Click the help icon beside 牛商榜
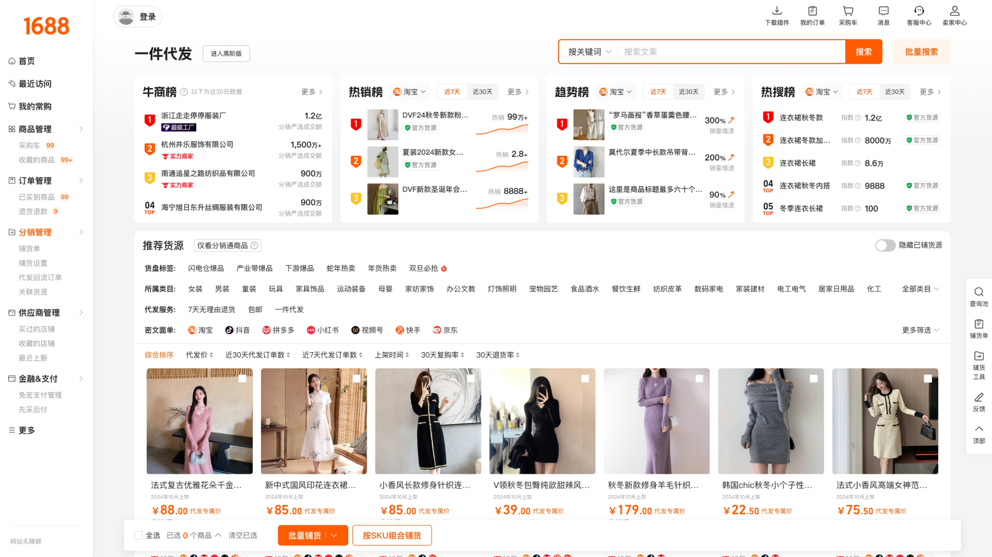The height and width of the screenshot is (557, 992). (184, 92)
